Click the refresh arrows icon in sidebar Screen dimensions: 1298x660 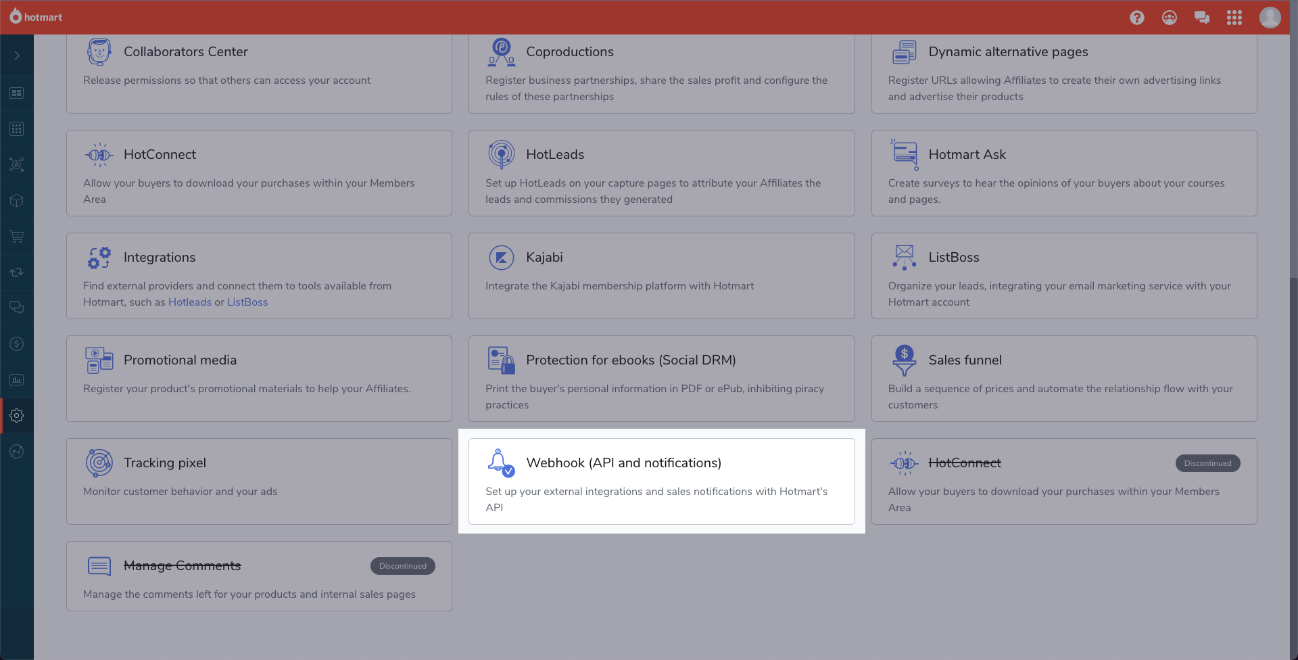[17, 272]
